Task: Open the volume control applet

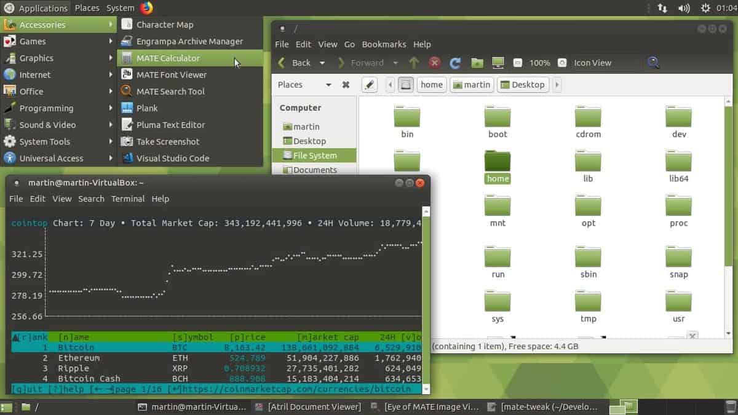Action: (684, 8)
